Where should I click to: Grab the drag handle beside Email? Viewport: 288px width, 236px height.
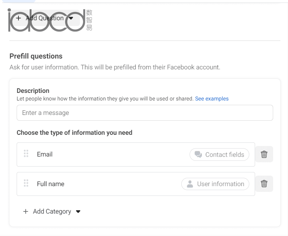(x=26, y=154)
